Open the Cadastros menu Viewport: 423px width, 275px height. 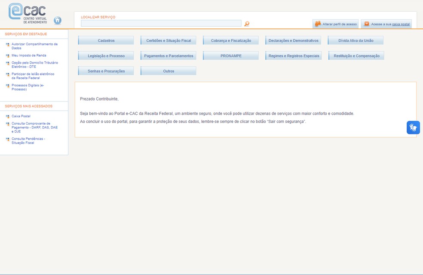(106, 40)
